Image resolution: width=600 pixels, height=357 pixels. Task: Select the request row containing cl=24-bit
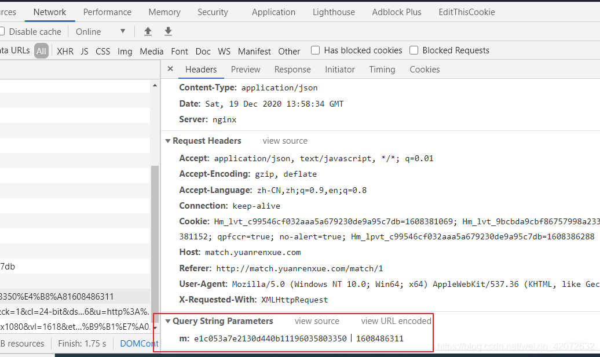pos(75,311)
